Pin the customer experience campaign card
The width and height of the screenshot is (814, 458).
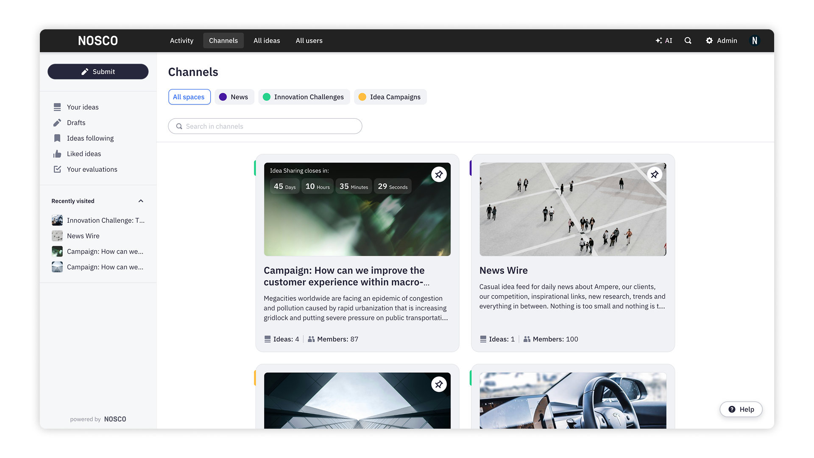coord(439,174)
